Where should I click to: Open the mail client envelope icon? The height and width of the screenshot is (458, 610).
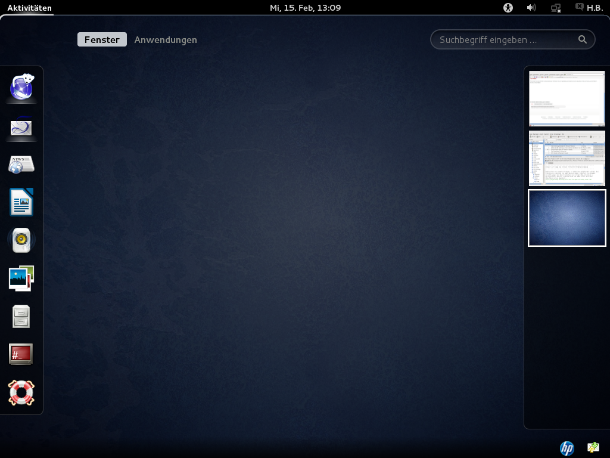(21, 126)
